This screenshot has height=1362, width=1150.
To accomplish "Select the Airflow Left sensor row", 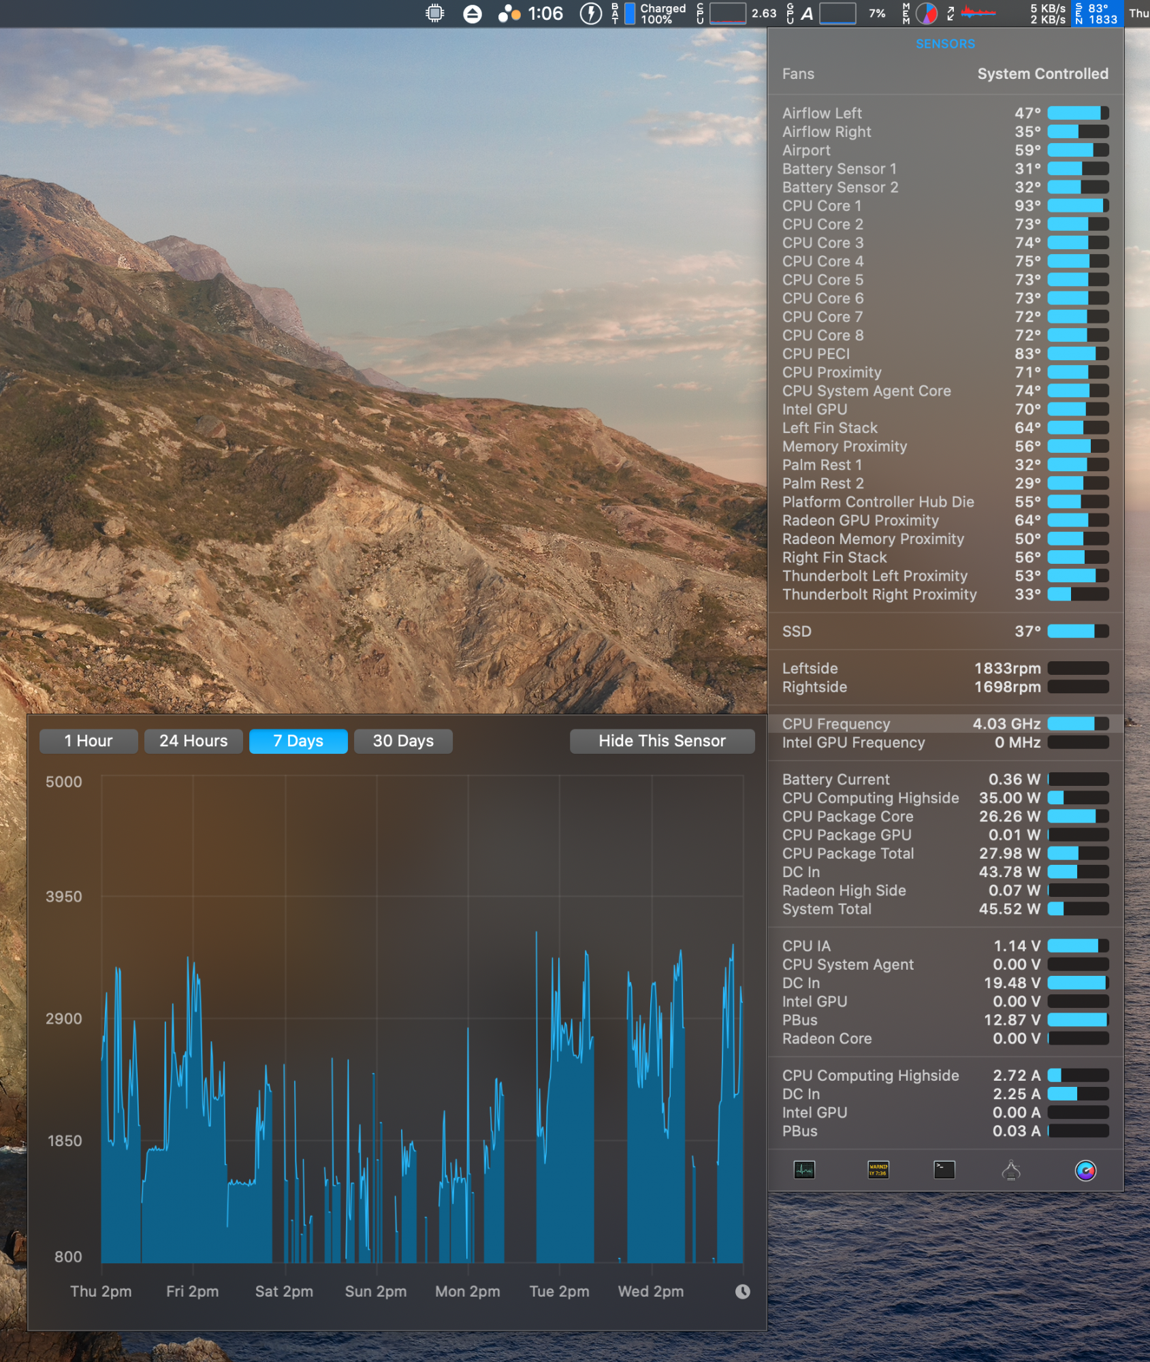I will [x=945, y=113].
